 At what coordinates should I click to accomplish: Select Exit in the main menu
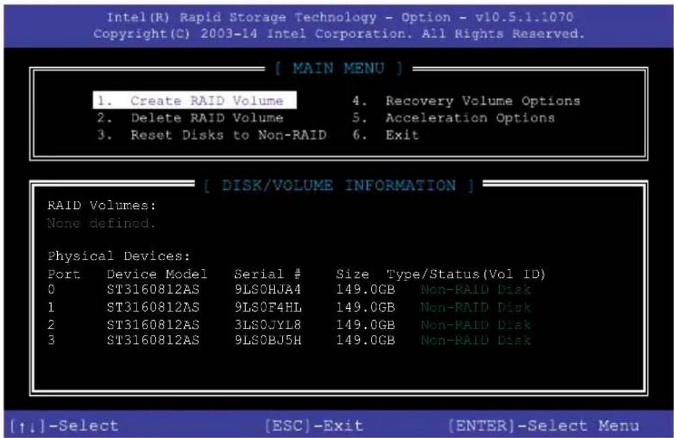tap(385, 135)
